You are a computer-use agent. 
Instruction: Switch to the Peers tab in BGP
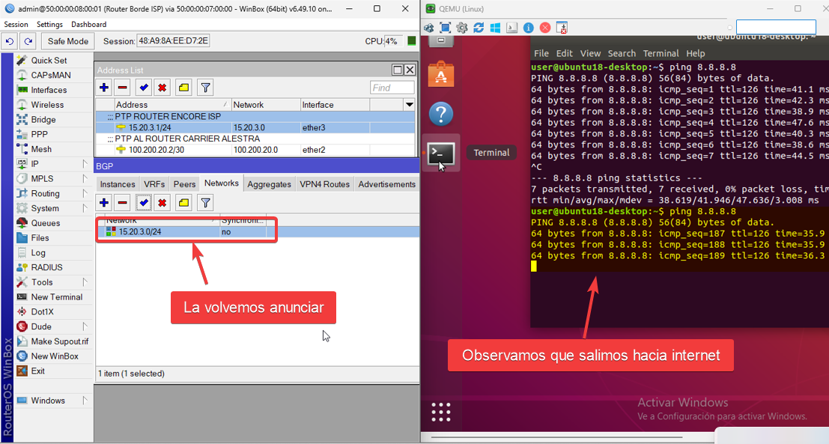184,184
